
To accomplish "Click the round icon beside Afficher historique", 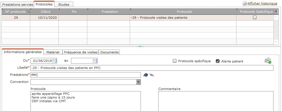I will coord(245,3).
